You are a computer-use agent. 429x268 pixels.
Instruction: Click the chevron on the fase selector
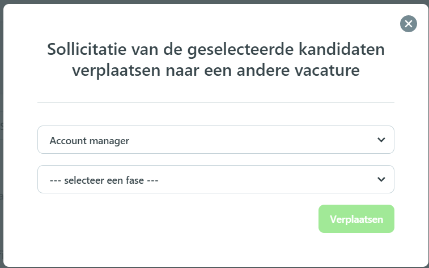(381, 179)
